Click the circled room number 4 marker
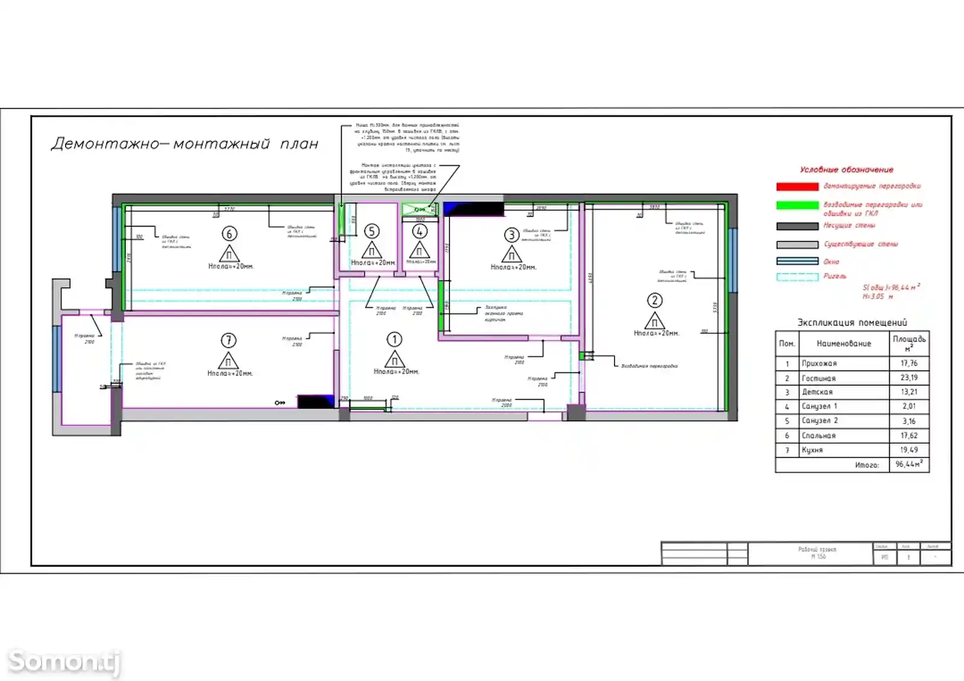Image resolution: width=964 pixels, height=681 pixels. (420, 231)
